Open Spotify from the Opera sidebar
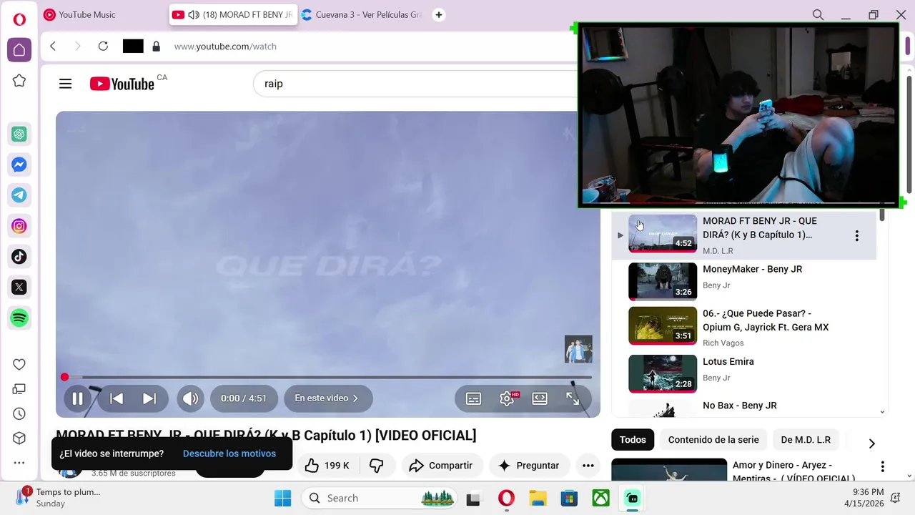The image size is (915, 515). (x=19, y=318)
